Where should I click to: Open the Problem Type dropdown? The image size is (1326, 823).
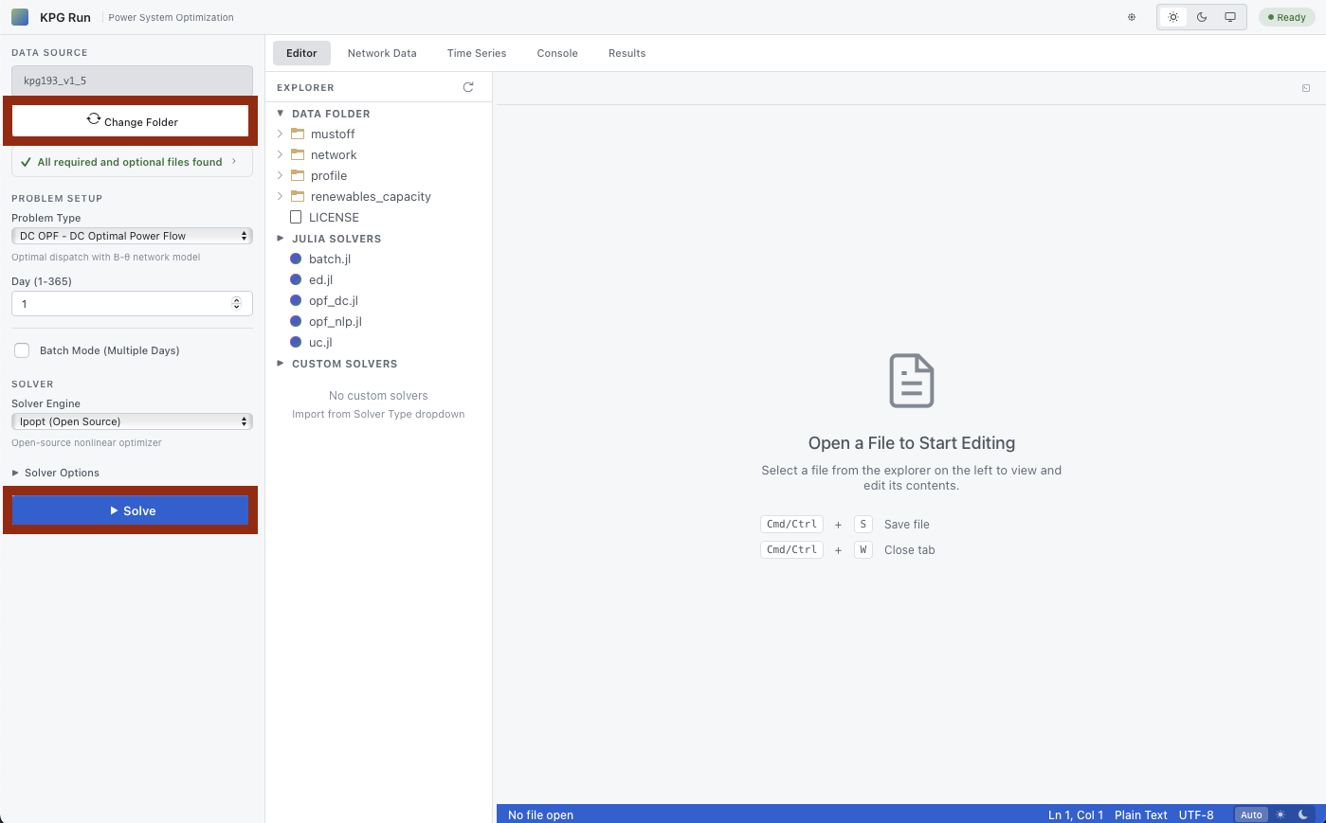tap(131, 235)
